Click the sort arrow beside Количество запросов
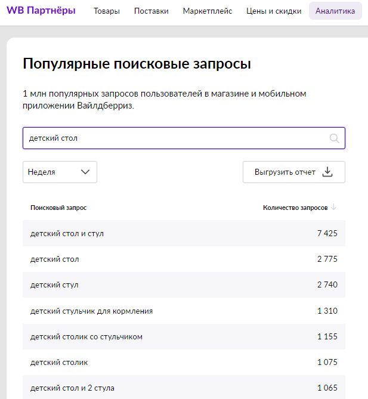This screenshot has width=368, height=399. coord(334,208)
